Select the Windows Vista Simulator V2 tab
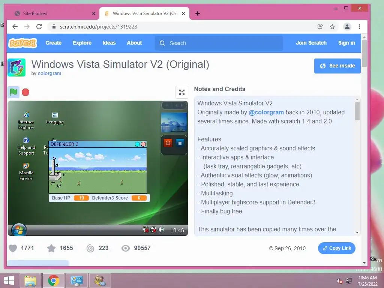The image size is (384, 288). click(x=144, y=13)
